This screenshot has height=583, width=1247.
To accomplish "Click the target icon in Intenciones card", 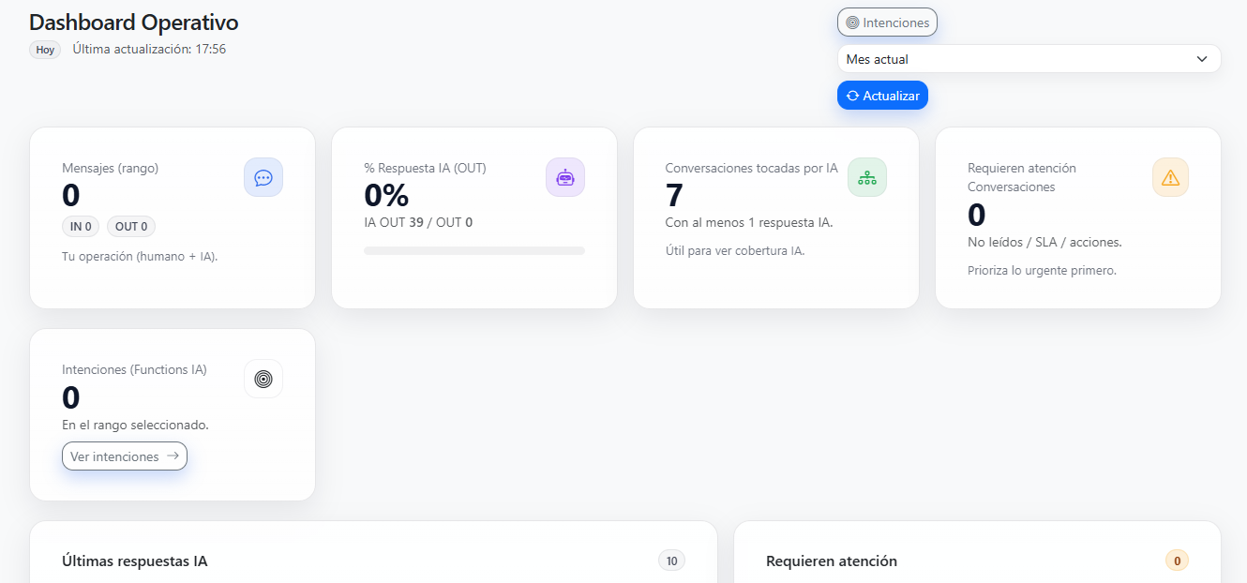I will (263, 379).
